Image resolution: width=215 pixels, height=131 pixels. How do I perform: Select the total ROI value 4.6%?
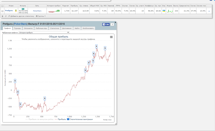(97, 11)
